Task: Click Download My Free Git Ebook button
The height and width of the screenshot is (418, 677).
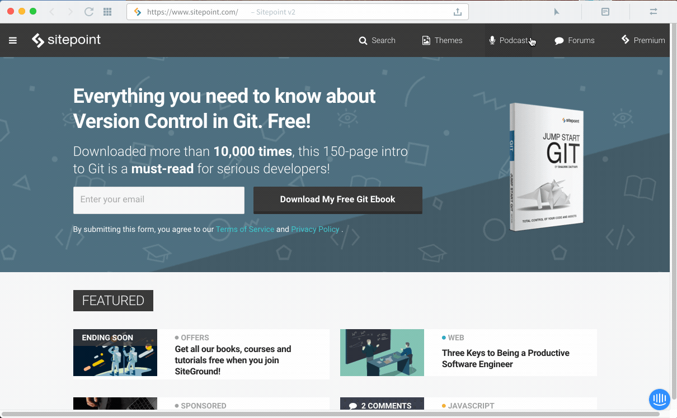Action: click(338, 199)
